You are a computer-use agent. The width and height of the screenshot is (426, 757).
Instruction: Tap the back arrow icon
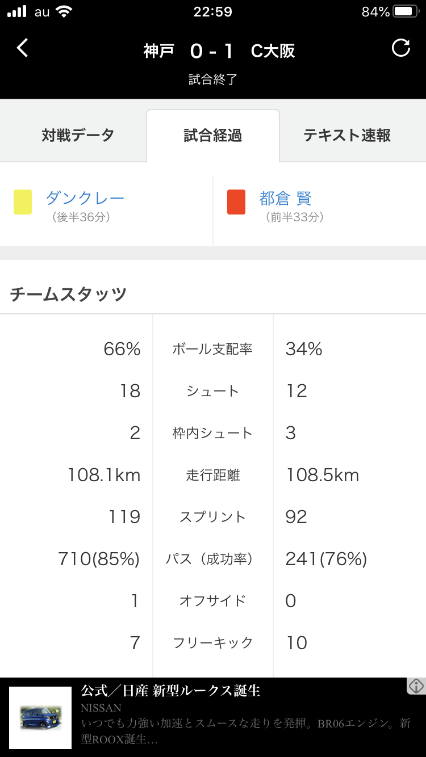[x=22, y=48]
